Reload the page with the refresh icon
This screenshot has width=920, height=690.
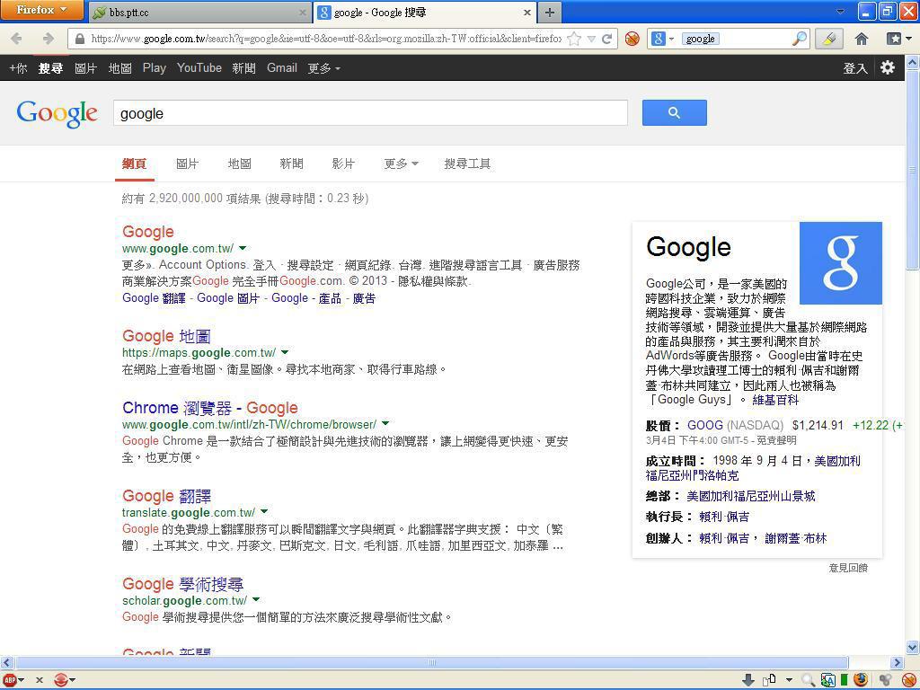point(607,39)
